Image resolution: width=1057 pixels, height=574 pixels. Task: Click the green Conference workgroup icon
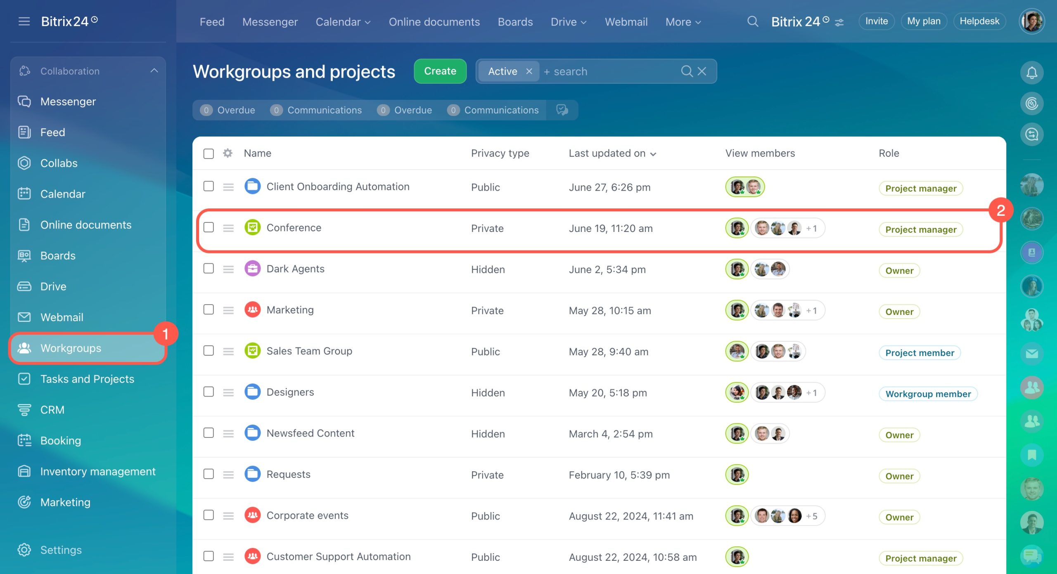tap(252, 227)
